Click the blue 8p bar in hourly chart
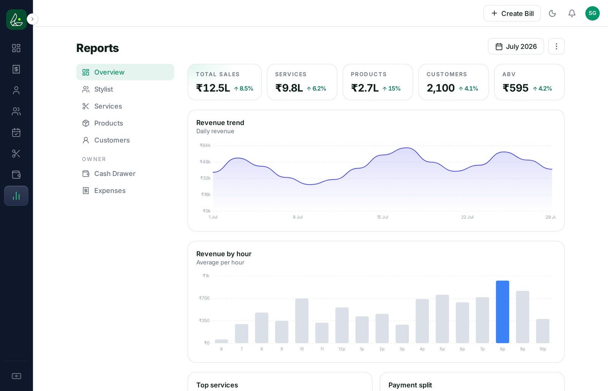 [x=502, y=312]
